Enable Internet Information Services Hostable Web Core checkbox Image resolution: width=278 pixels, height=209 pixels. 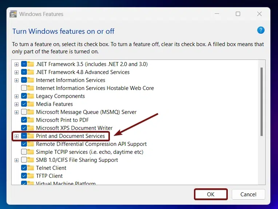coord(24,88)
